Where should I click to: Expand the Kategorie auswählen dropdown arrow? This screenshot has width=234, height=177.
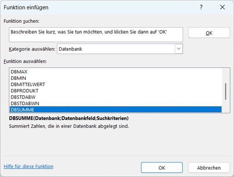178,49
